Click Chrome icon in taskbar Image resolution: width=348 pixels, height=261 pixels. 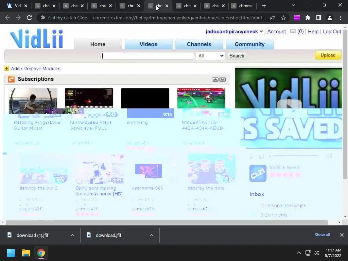[41, 253]
